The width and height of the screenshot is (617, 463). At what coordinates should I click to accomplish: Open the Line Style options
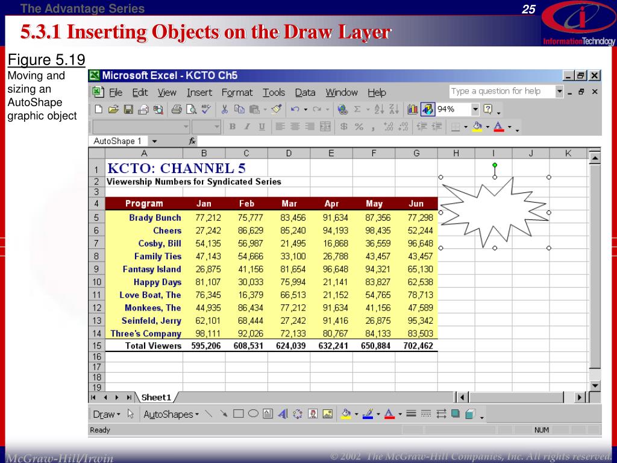(411, 414)
